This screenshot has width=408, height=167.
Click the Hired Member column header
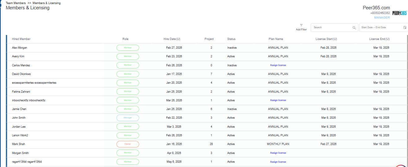21,39
